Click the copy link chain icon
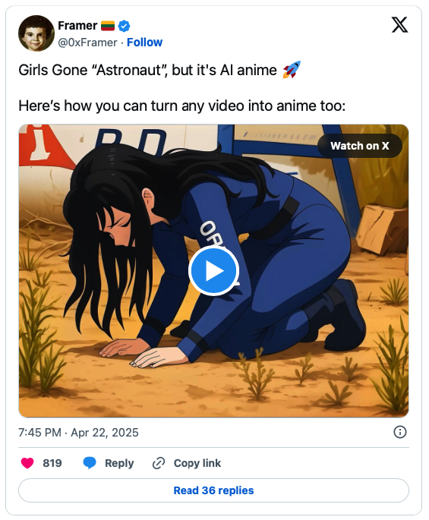 click(159, 463)
